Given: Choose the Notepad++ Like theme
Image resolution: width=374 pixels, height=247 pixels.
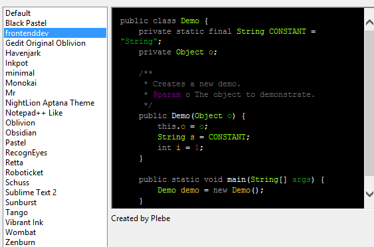Looking at the screenshot, I should (55, 113).
